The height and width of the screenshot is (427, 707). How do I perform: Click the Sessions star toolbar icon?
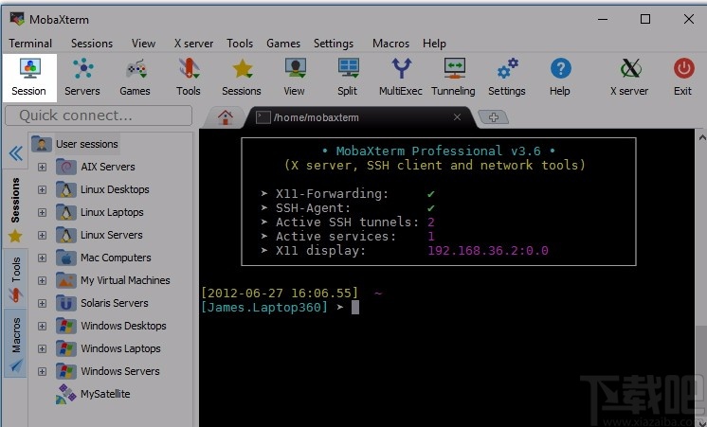[x=242, y=78]
